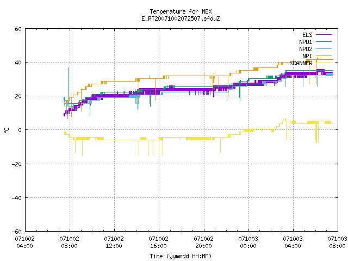
Task: Click the chart title "Temperature for MEX"
Action: pyautogui.click(x=181, y=11)
